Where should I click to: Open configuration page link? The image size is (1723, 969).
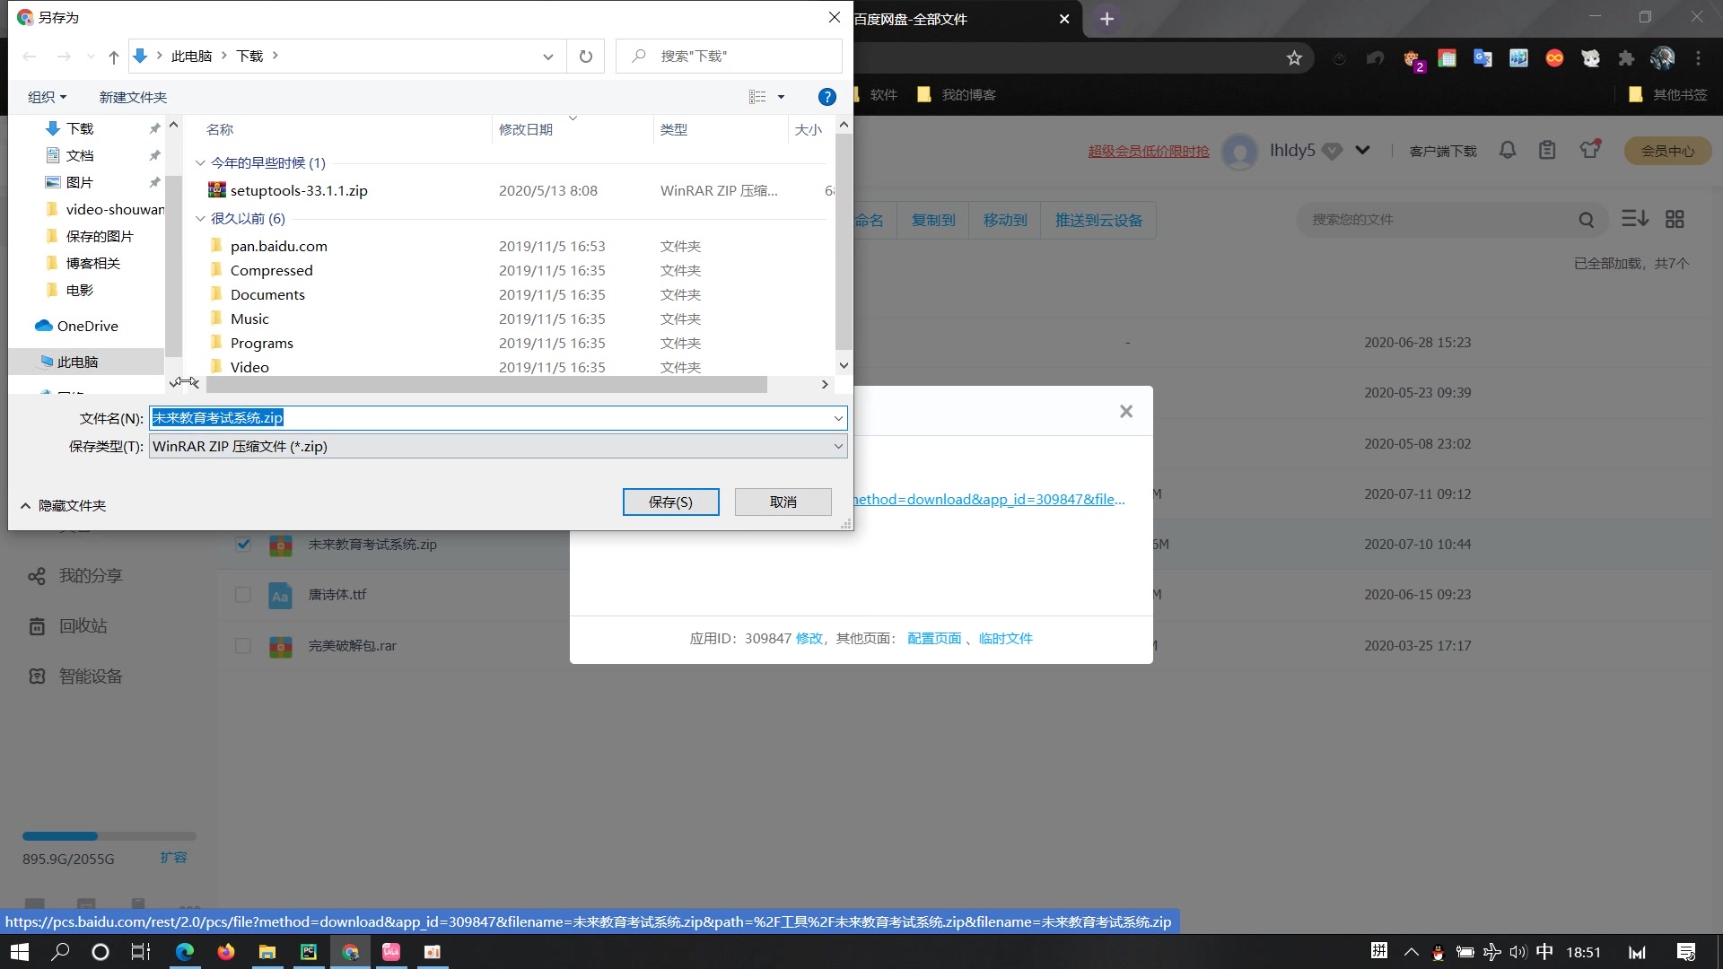click(x=934, y=638)
